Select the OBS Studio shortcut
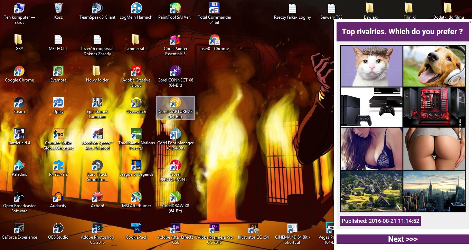472x250 pixels. (58, 229)
